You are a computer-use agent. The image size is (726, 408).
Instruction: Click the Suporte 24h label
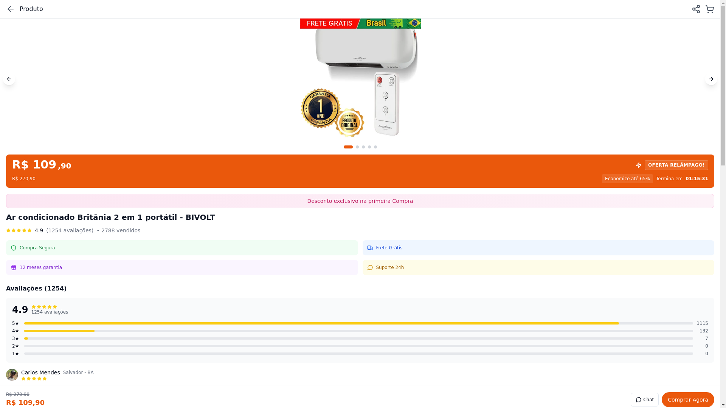[x=390, y=267]
